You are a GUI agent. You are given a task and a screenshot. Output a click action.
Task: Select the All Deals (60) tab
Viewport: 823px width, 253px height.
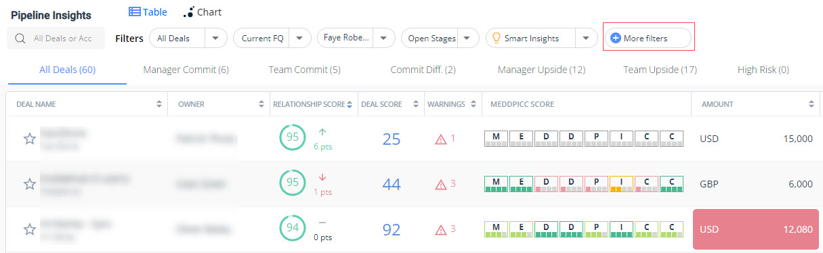click(67, 70)
